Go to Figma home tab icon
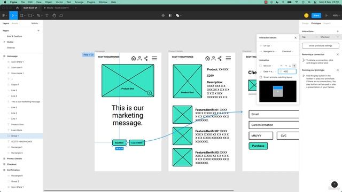Screen dimensions: 342x192 point(18,8)
